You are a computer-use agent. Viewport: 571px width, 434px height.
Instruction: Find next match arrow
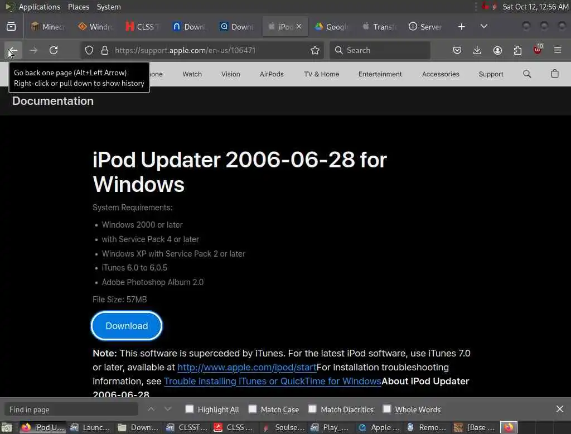(168, 409)
